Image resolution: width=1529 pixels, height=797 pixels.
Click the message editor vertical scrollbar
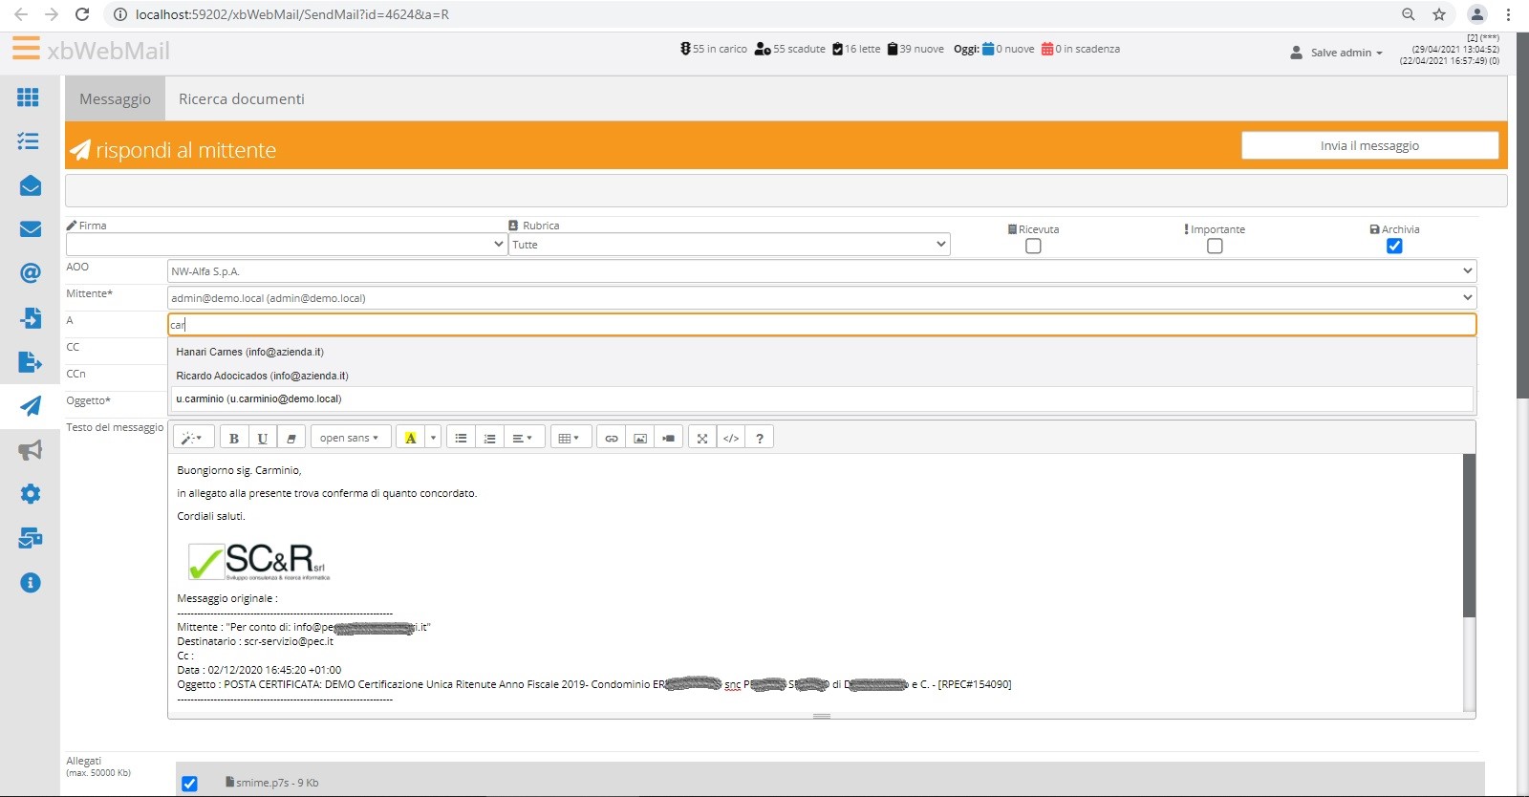(x=1470, y=535)
